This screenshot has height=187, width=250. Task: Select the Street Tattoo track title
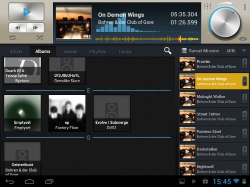pos(208,114)
